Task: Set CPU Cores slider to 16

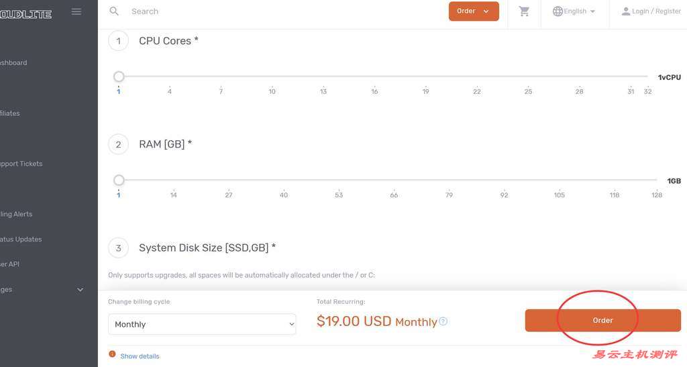Action: [374, 76]
